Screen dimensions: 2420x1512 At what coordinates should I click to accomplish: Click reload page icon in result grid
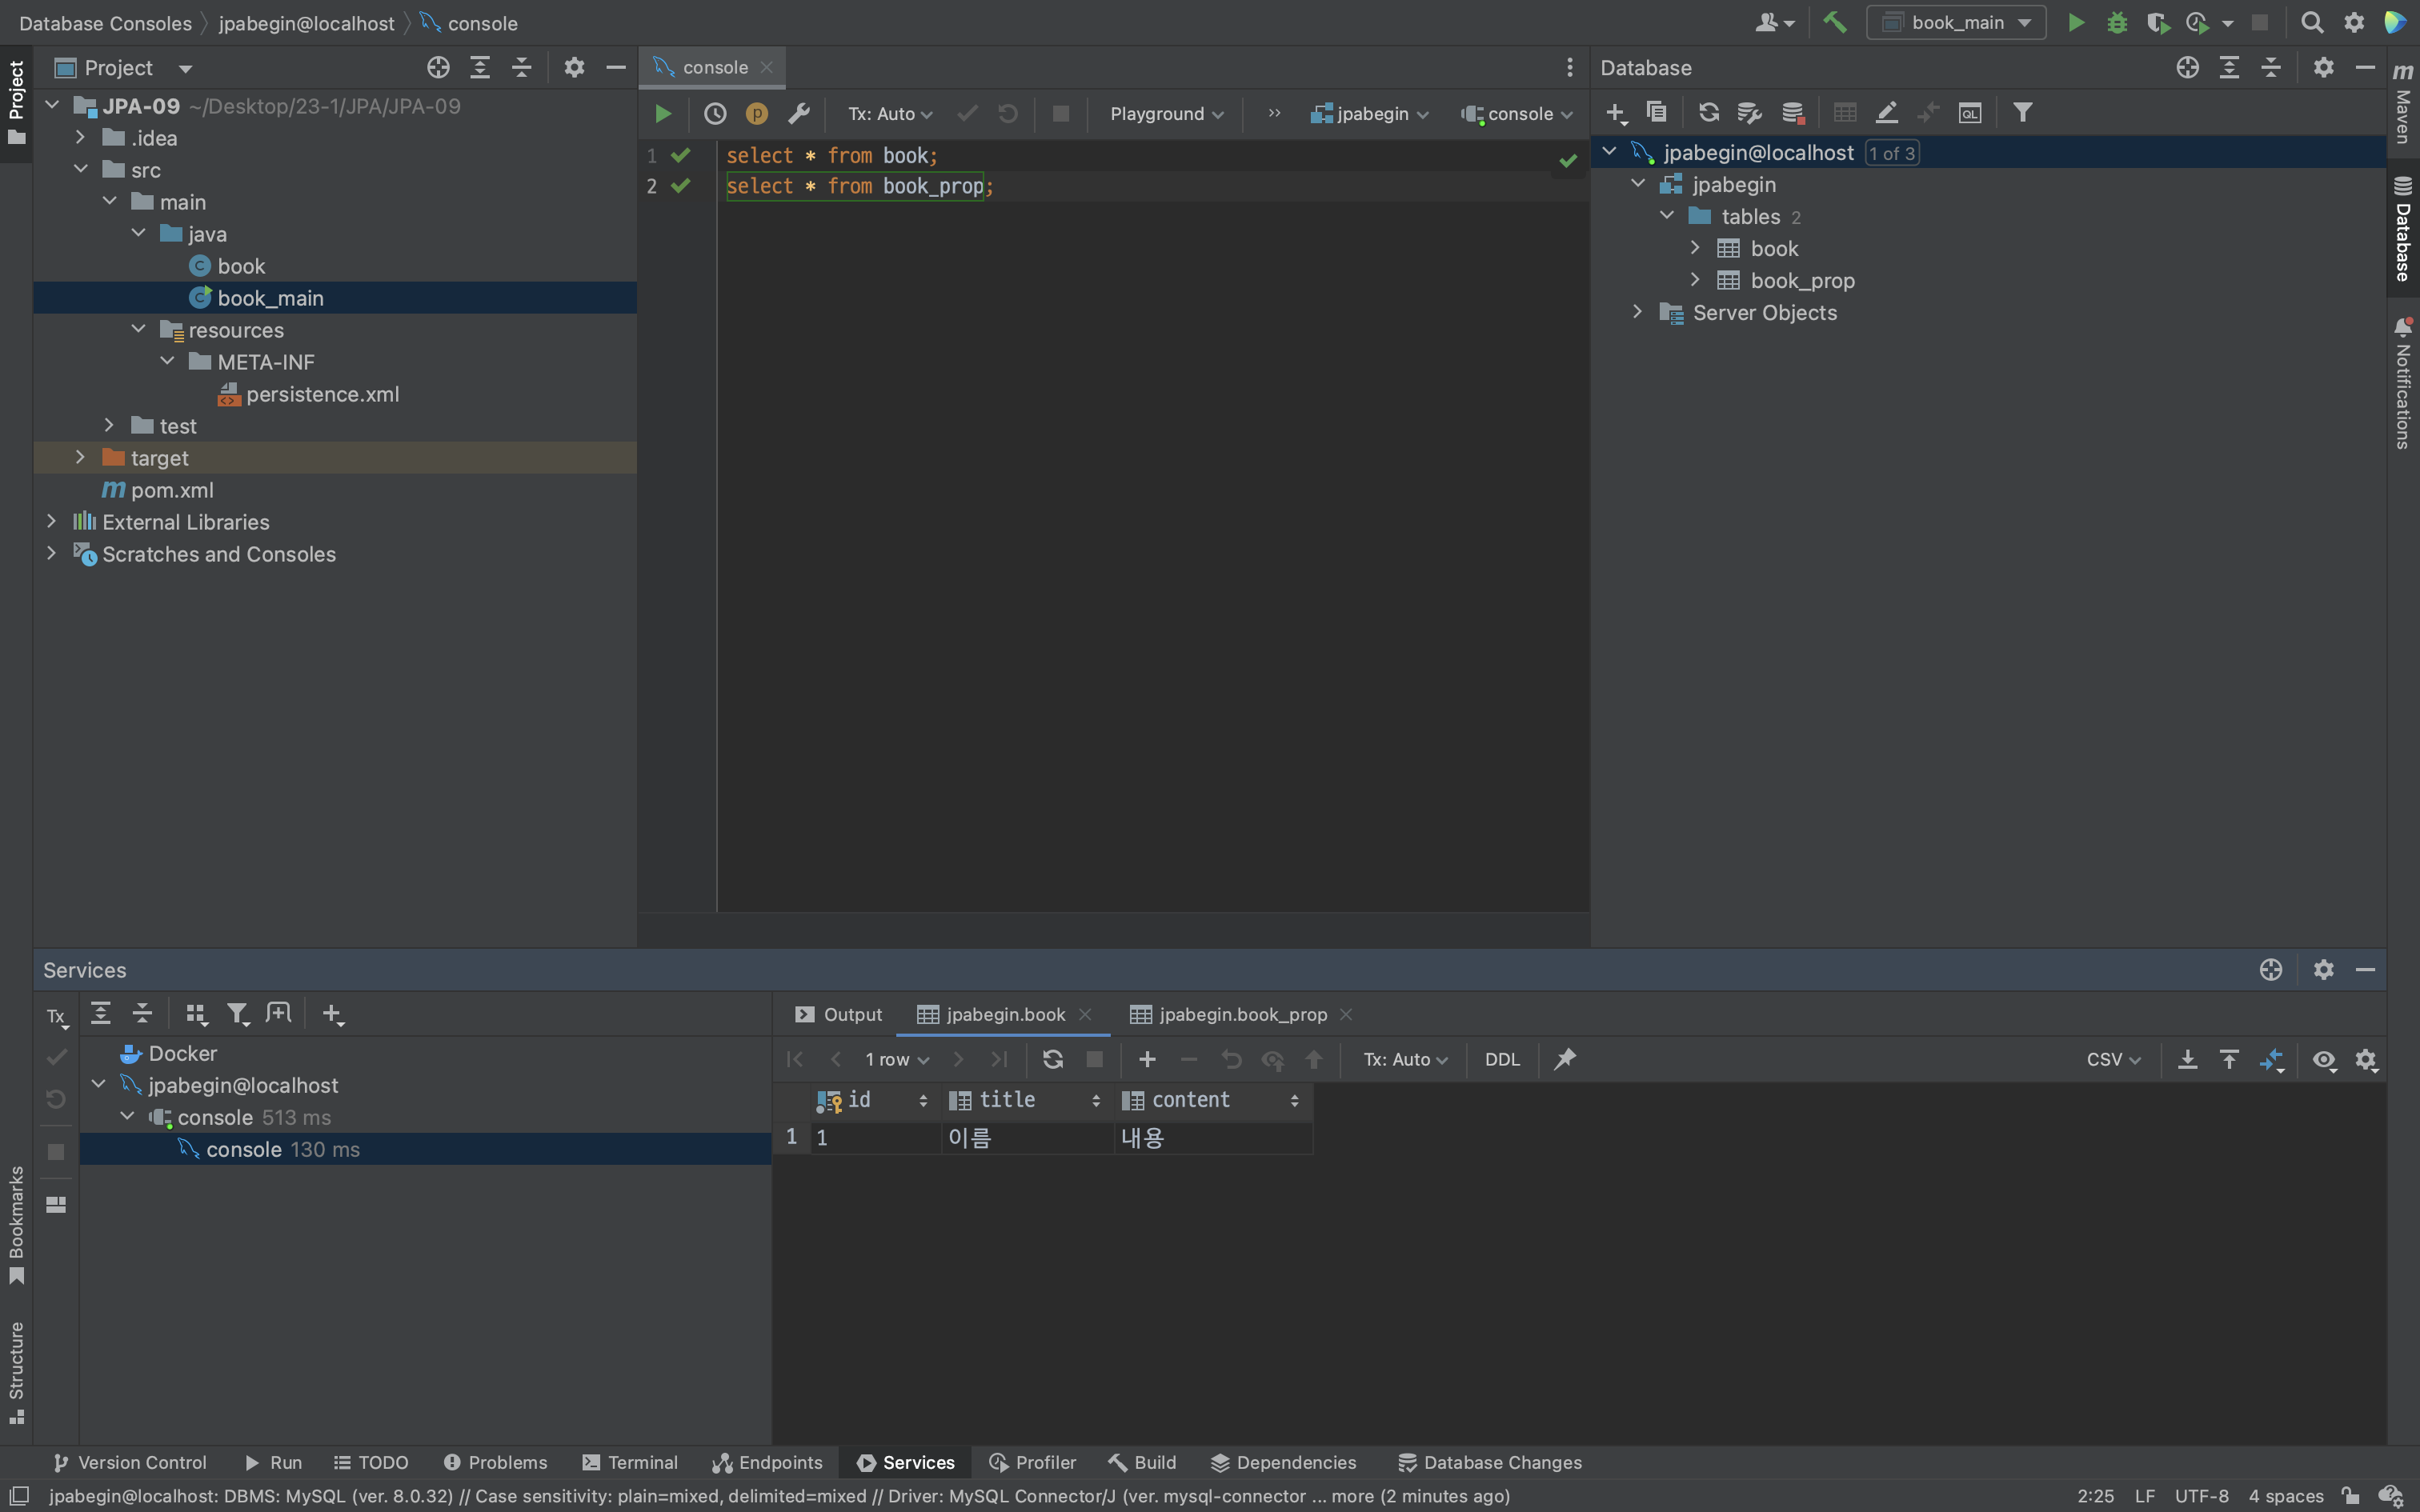click(1052, 1059)
